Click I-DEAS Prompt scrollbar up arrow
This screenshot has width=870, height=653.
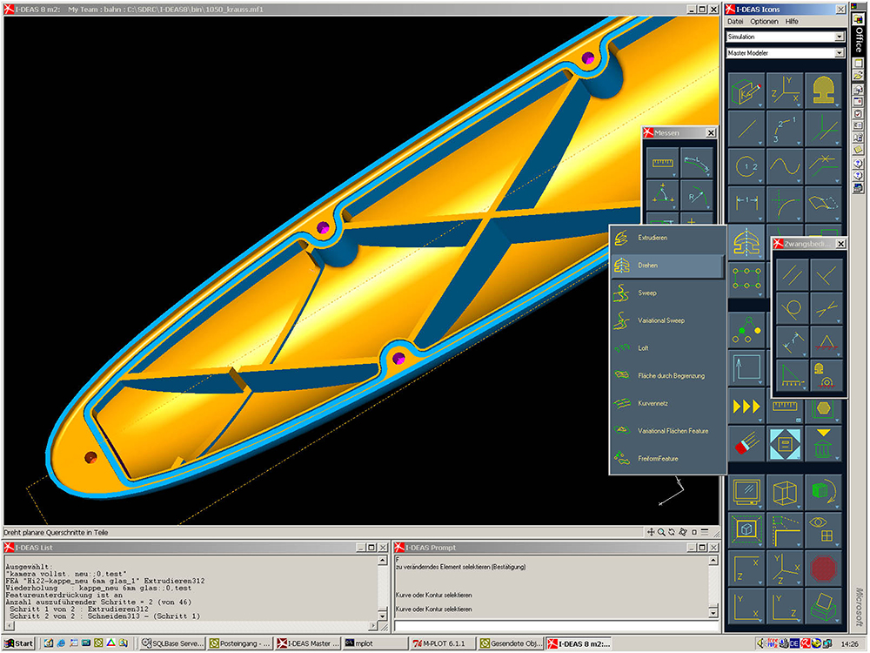click(713, 561)
